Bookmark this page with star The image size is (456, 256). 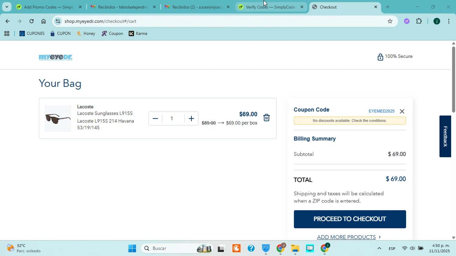pyautogui.click(x=390, y=21)
